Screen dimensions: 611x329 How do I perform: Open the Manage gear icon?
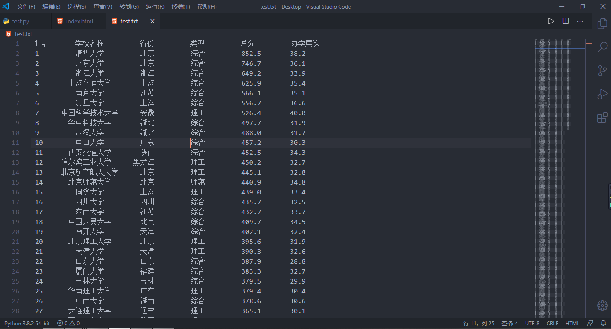click(602, 306)
